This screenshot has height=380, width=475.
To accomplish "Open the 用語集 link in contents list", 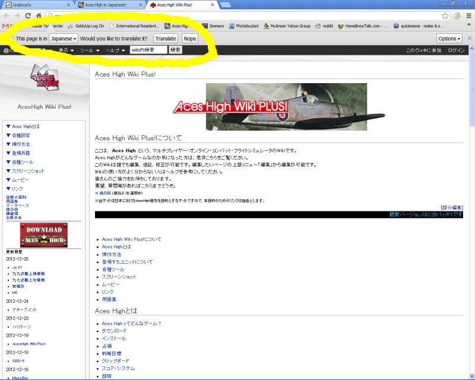I will point(109,299).
